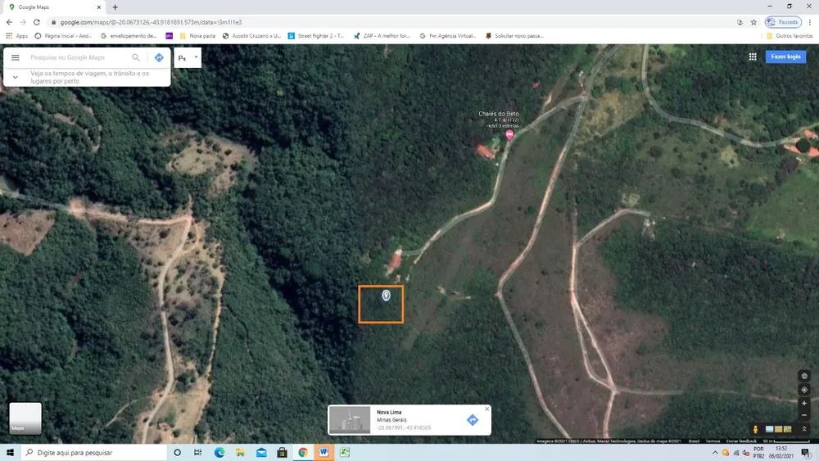
Task: Open the language dropdown beside the search box
Action: [x=188, y=57]
